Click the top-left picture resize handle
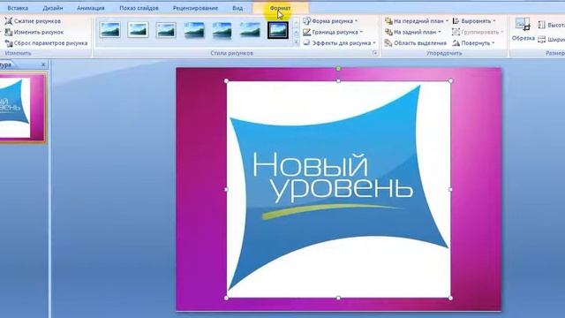The height and width of the screenshot is (318, 565). click(226, 81)
